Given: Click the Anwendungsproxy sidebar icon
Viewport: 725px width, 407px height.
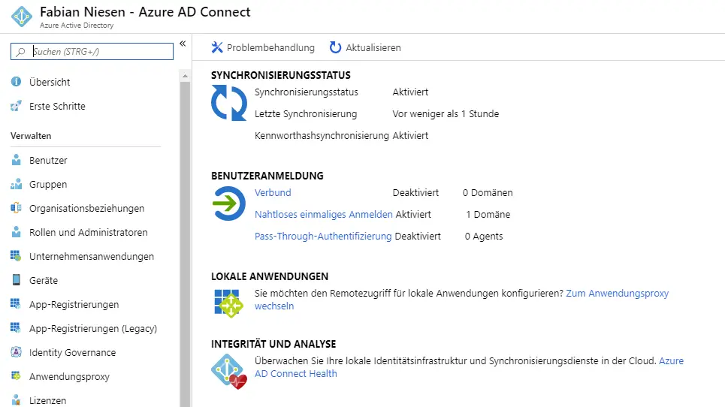Looking at the screenshot, I should tap(17, 376).
